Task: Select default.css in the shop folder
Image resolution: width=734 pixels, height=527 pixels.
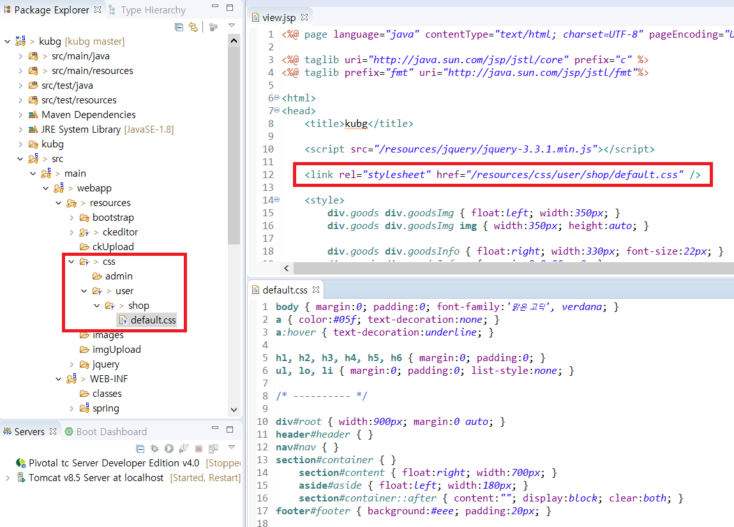Action: pos(153,320)
